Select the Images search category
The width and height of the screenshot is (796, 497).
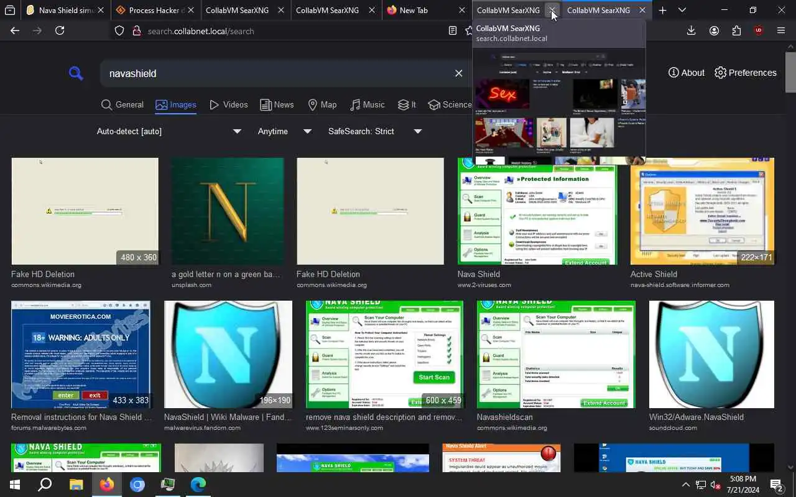coord(176,104)
